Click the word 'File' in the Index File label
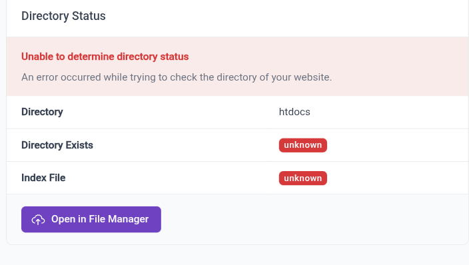469x265 pixels. [57, 178]
